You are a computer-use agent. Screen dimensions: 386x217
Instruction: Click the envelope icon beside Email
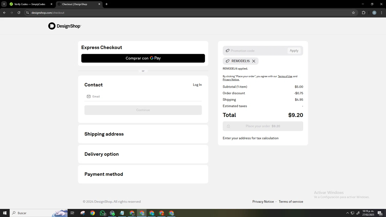(89, 96)
